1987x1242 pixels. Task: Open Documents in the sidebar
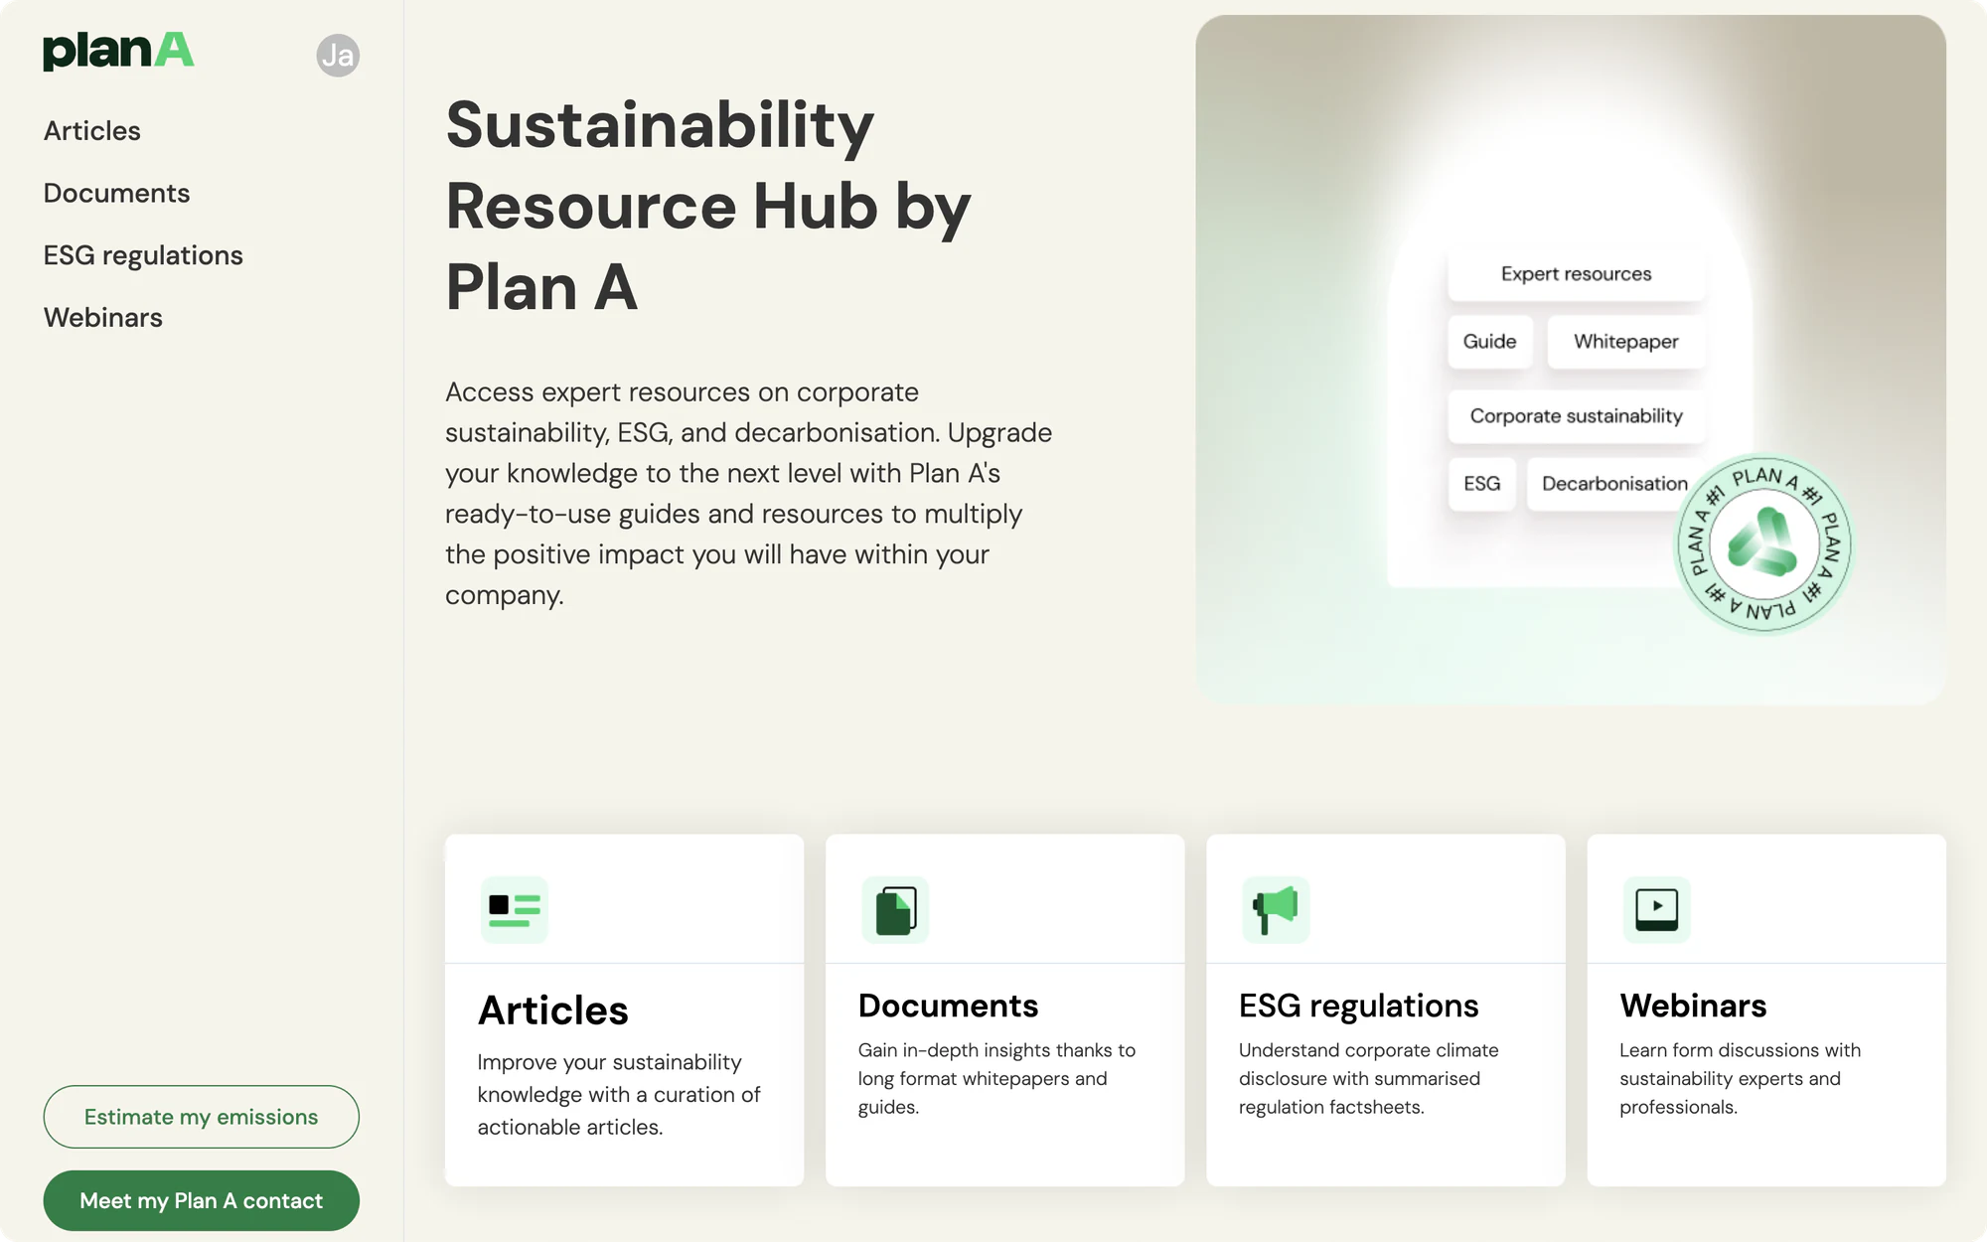(116, 193)
